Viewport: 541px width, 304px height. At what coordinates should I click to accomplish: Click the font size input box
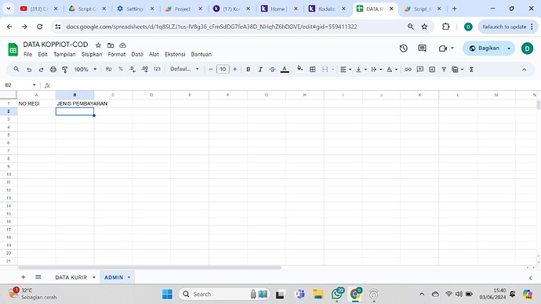[x=223, y=69]
